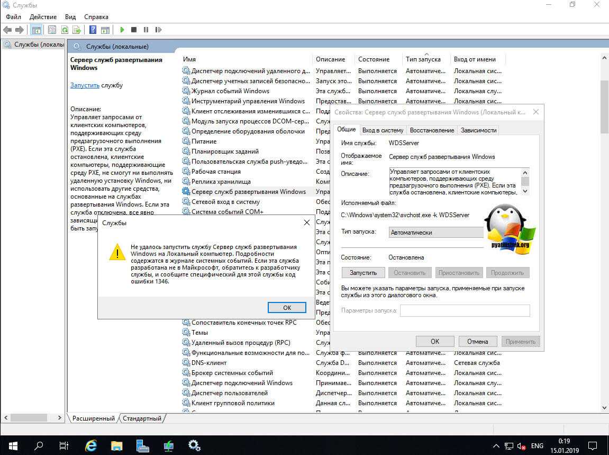This screenshot has width=609, height=455.
Task: Click the Stop Service square toolbar icon
Action: coord(134,30)
